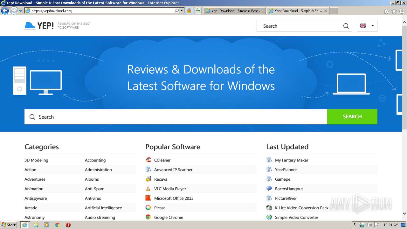The image size is (407, 229).
Task: Click the magnifier icon in header search
Action: (346, 26)
